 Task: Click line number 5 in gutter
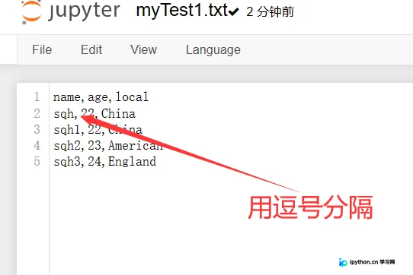[x=37, y=162]
